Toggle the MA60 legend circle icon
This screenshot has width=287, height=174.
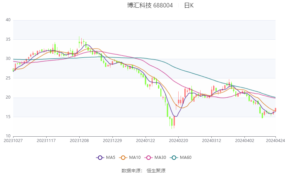174,158
